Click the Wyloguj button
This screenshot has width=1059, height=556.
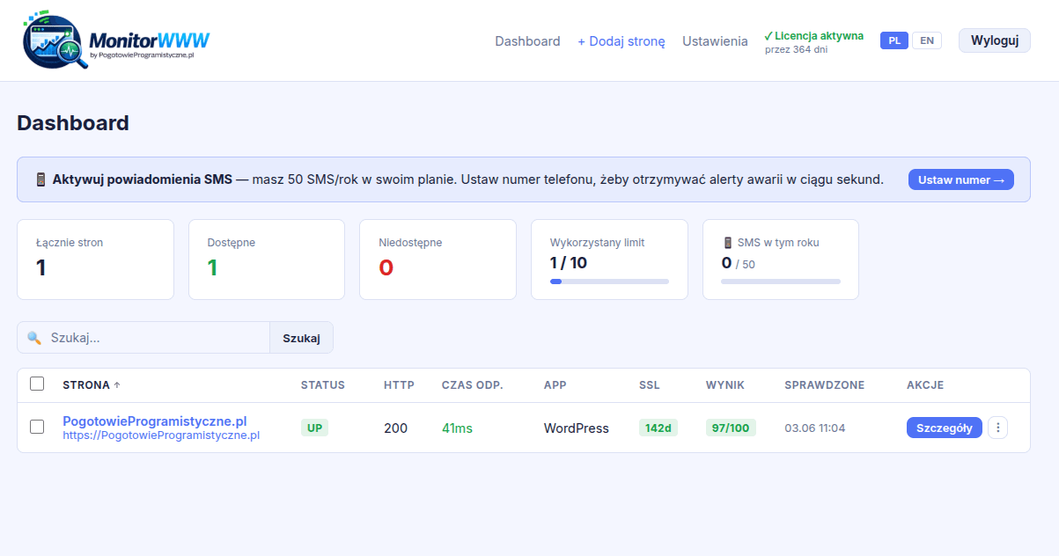(995, 40)
